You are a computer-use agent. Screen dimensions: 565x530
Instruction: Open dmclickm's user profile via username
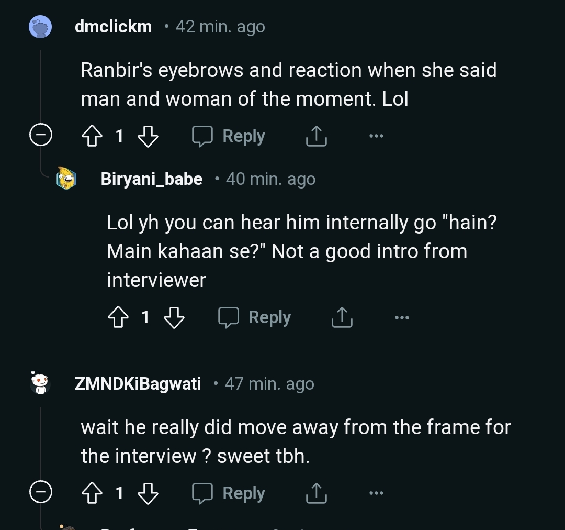pyautogui.click(x=113, y=26)
